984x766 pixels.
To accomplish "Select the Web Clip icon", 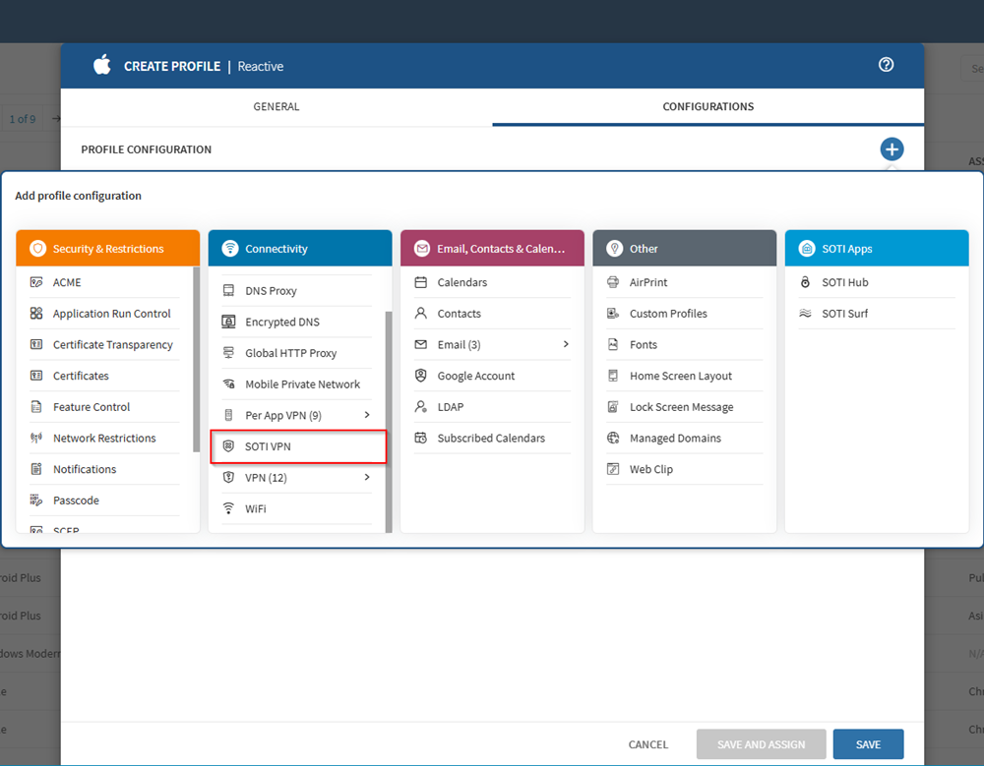I will coord(614,469).
